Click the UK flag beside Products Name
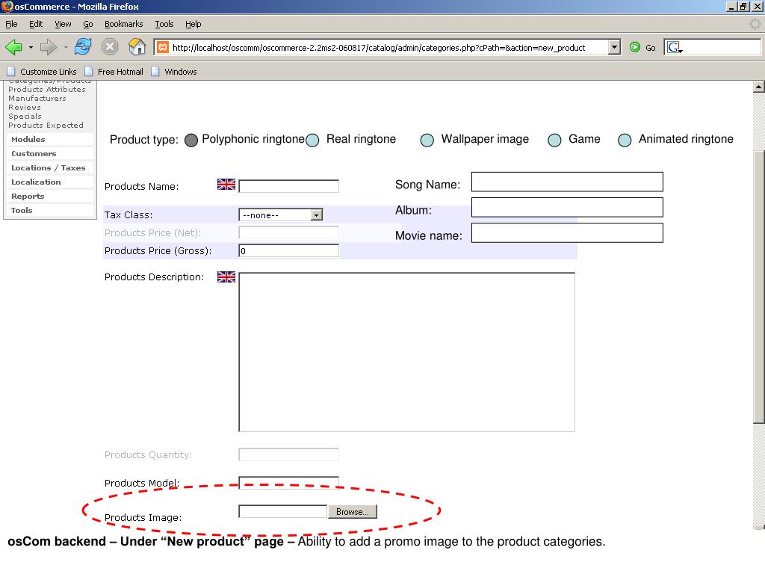The image size is (765, 574). click(226, 185)
